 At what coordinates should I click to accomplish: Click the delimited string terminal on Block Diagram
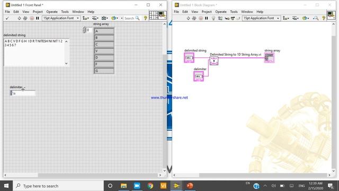[x=189, y=58]
